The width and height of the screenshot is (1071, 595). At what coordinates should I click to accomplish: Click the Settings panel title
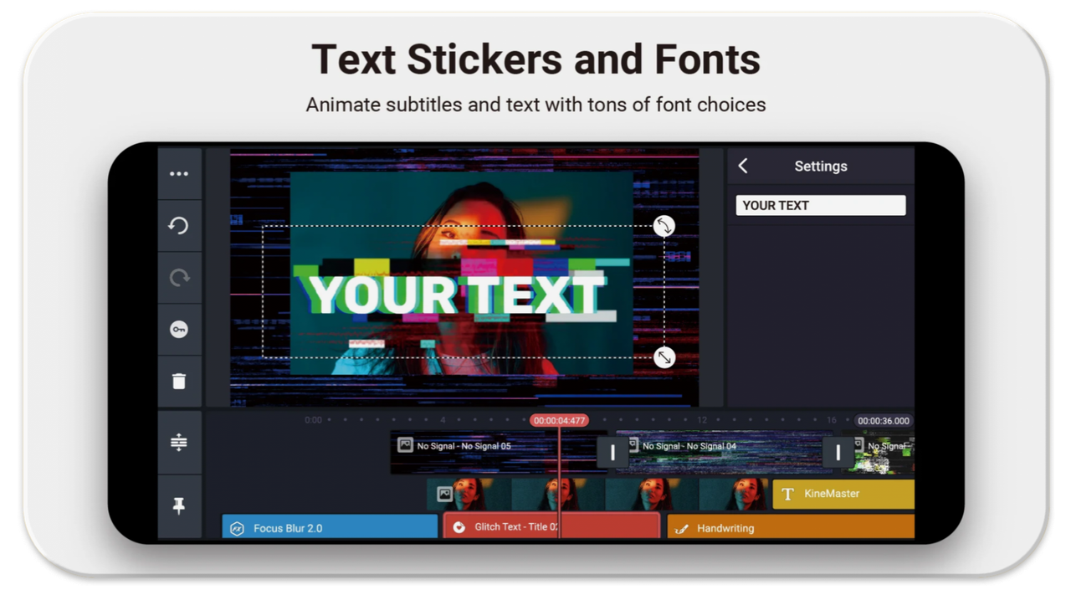(821, 166)
